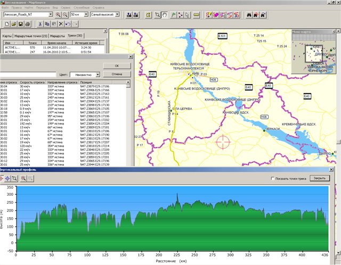The image size is (341, 265).
Task: Switch to the Карты tab
Action: (7, 36)
